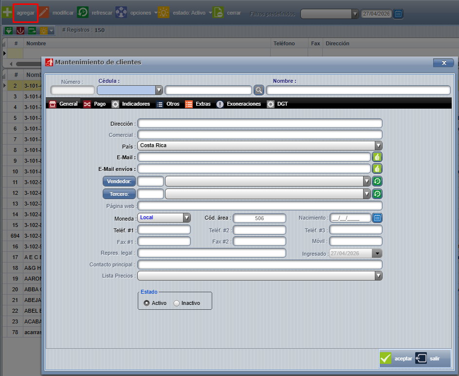
Task: Open the Otros tab
Action: coord(168,104)
